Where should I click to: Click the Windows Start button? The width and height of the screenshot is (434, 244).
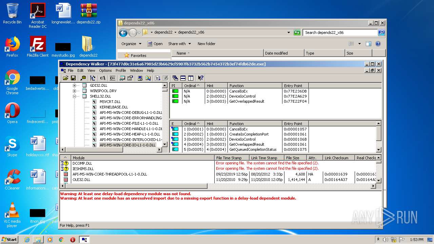[x=9, y=240]
